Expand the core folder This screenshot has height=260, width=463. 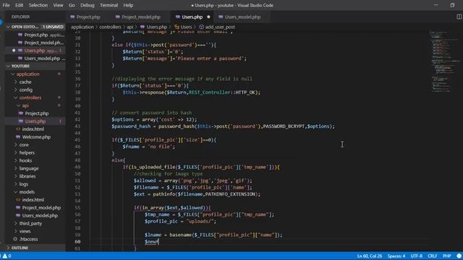[x=24, y=144]
